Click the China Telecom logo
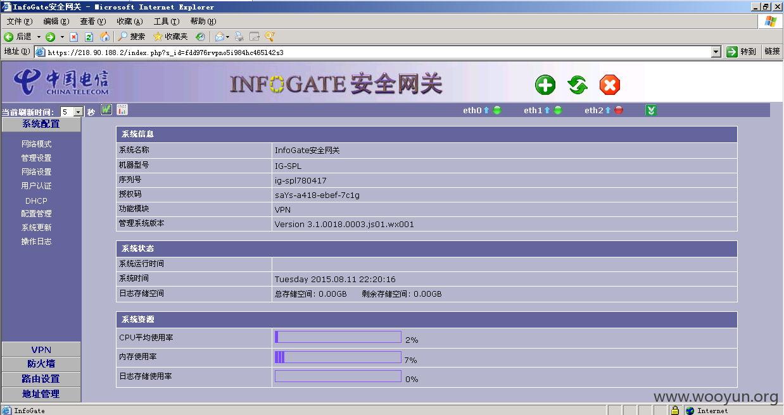This screenshot has height=415, width=784. tap(61, 82)
